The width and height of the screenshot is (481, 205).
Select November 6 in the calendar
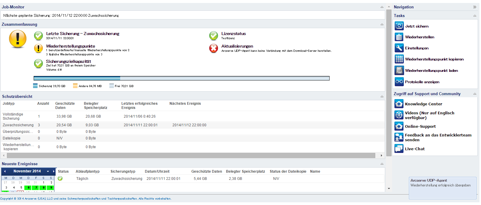[29, 188]
